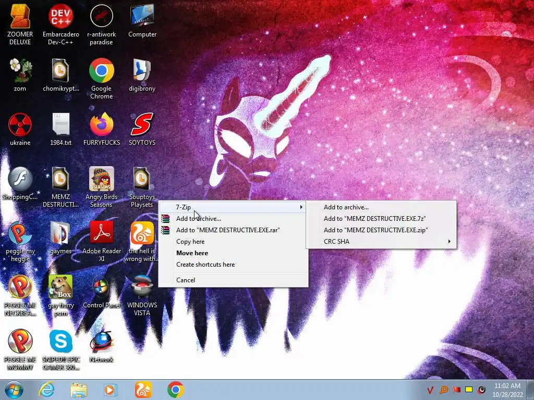Viewport: 534px width, 400px height.
Task: Select r-antiwork paradise desktop shortcut
Action: pyautogui.click(x=102, y=24)
